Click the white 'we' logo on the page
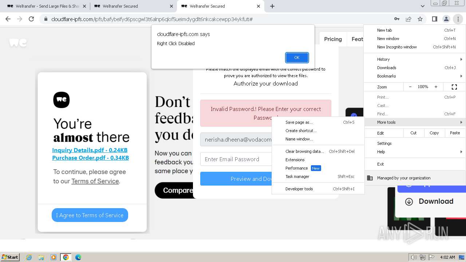This screenshot has height=262, width=466. (x=18, y=43)
